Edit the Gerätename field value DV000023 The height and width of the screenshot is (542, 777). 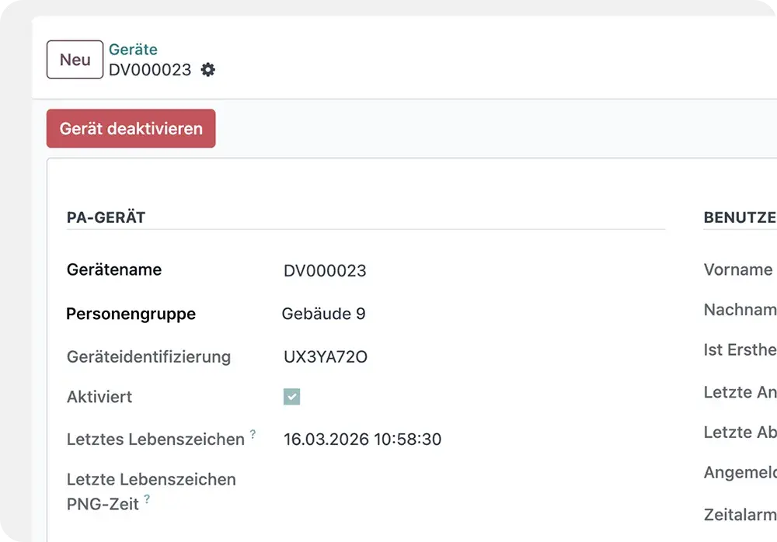pyautogui.click(x=325, y=271)
